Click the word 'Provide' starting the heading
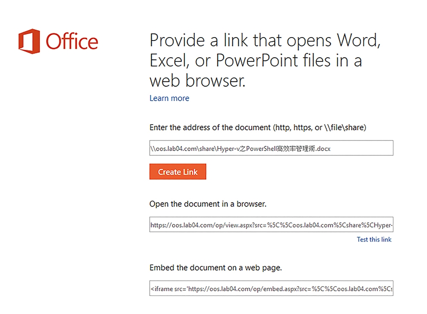The width and height of the screenshot is (427, 314). point(177,40)
